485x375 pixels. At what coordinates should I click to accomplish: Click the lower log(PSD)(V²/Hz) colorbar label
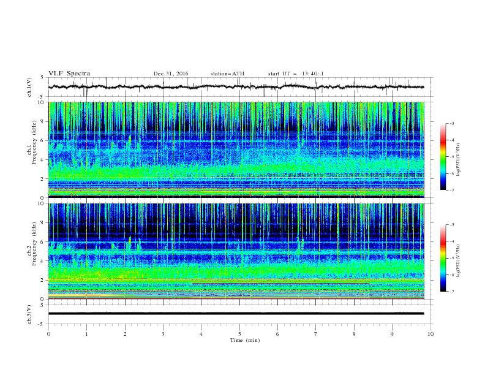459,261
